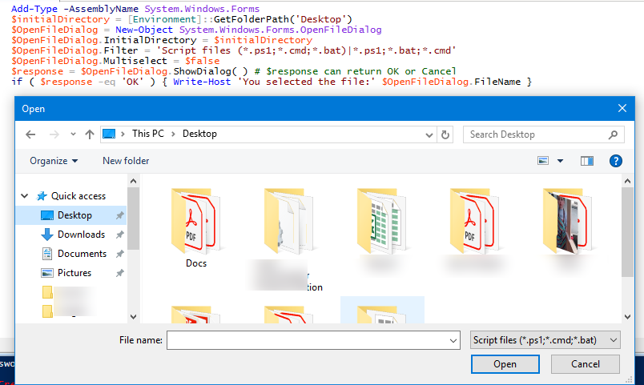Click the pin icon next to Documents
This screenshot has width=644, height=385.
point(119,254)
